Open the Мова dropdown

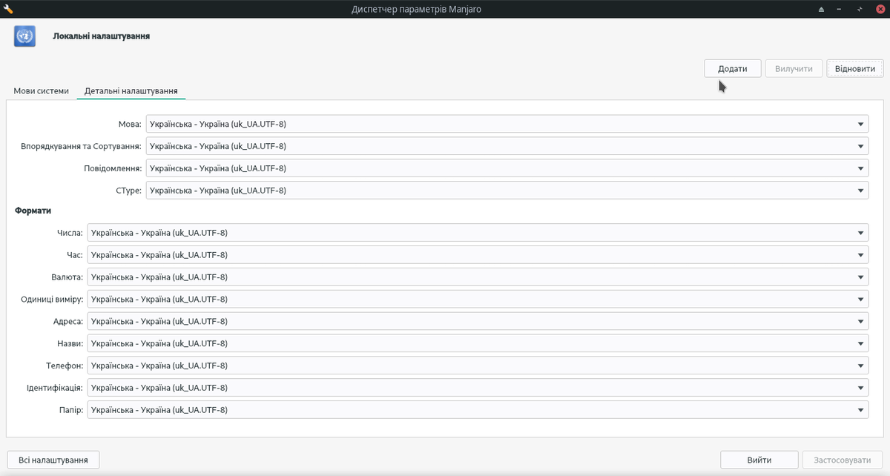[507, 125]
